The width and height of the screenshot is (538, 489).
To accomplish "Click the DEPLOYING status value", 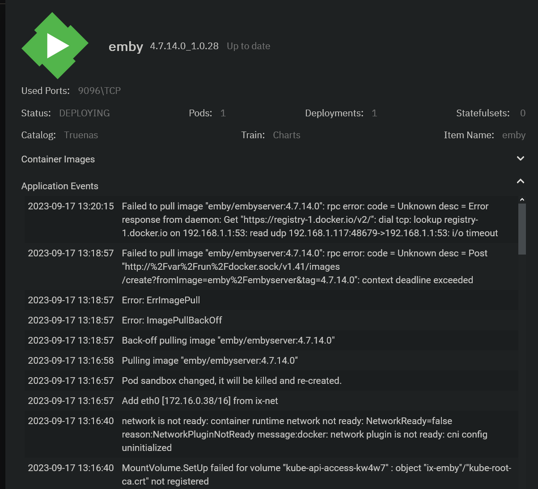I will click(85, 113).
